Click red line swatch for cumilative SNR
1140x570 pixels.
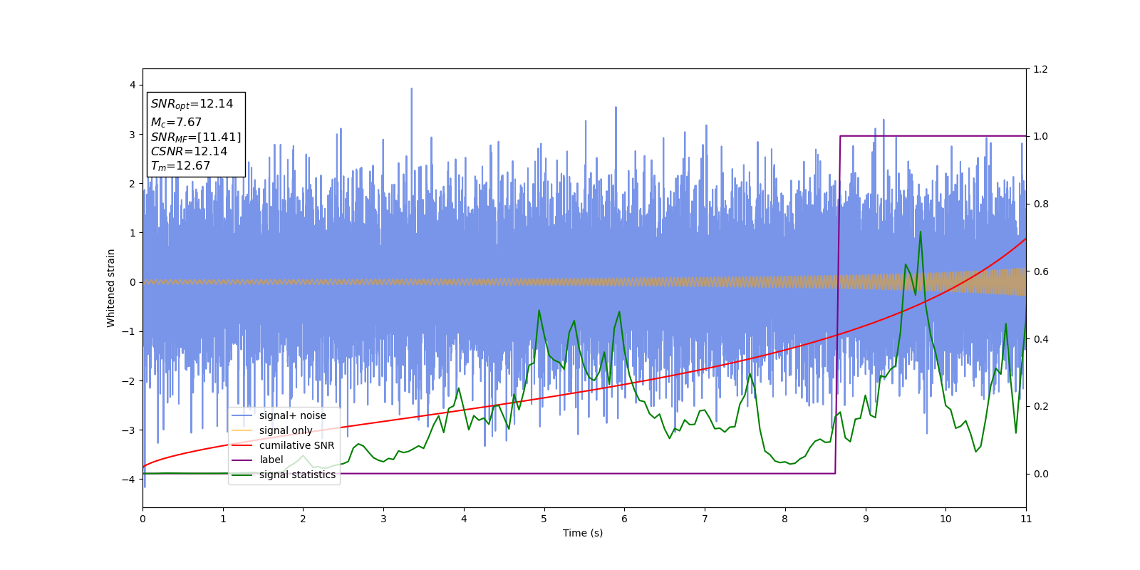pyautogui.click(x=242, y=445)
